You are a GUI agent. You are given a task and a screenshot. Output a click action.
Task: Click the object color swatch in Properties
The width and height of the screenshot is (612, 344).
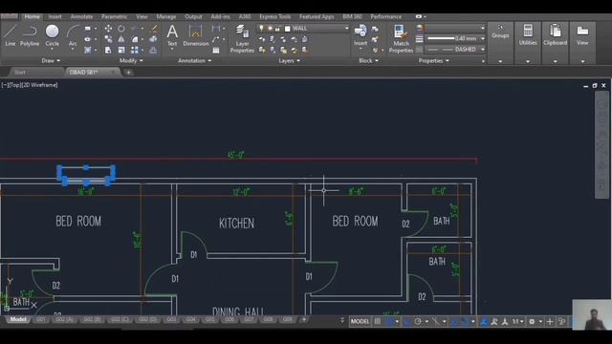click(420, 28)
